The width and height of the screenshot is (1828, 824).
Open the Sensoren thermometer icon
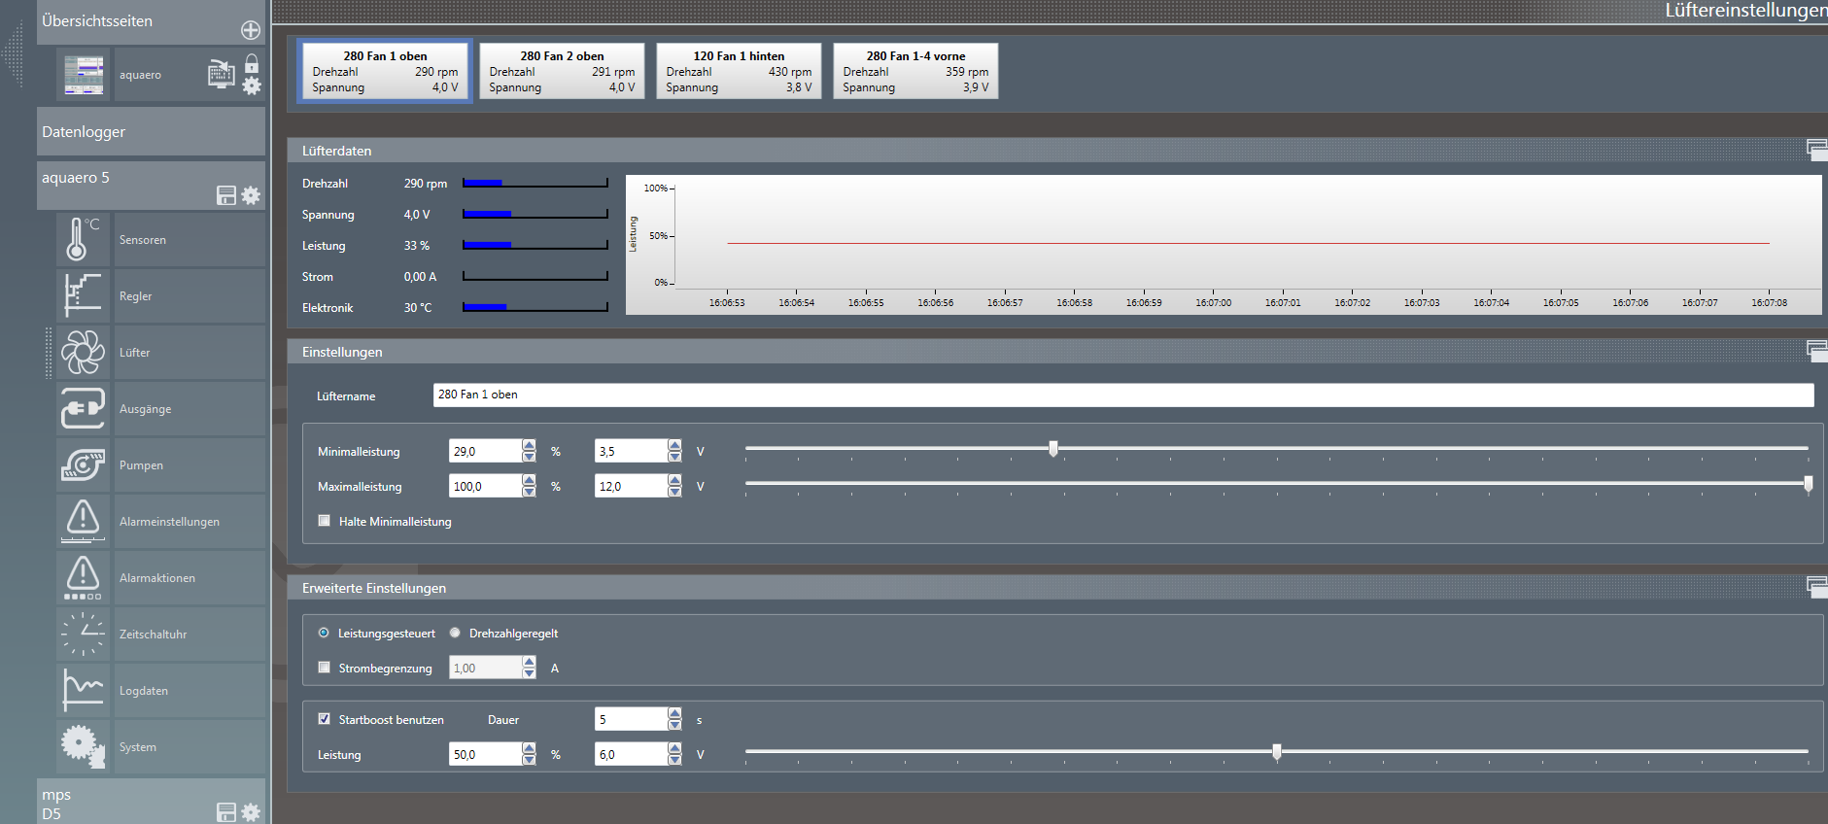pyautogui.click(x=83, y=239)
